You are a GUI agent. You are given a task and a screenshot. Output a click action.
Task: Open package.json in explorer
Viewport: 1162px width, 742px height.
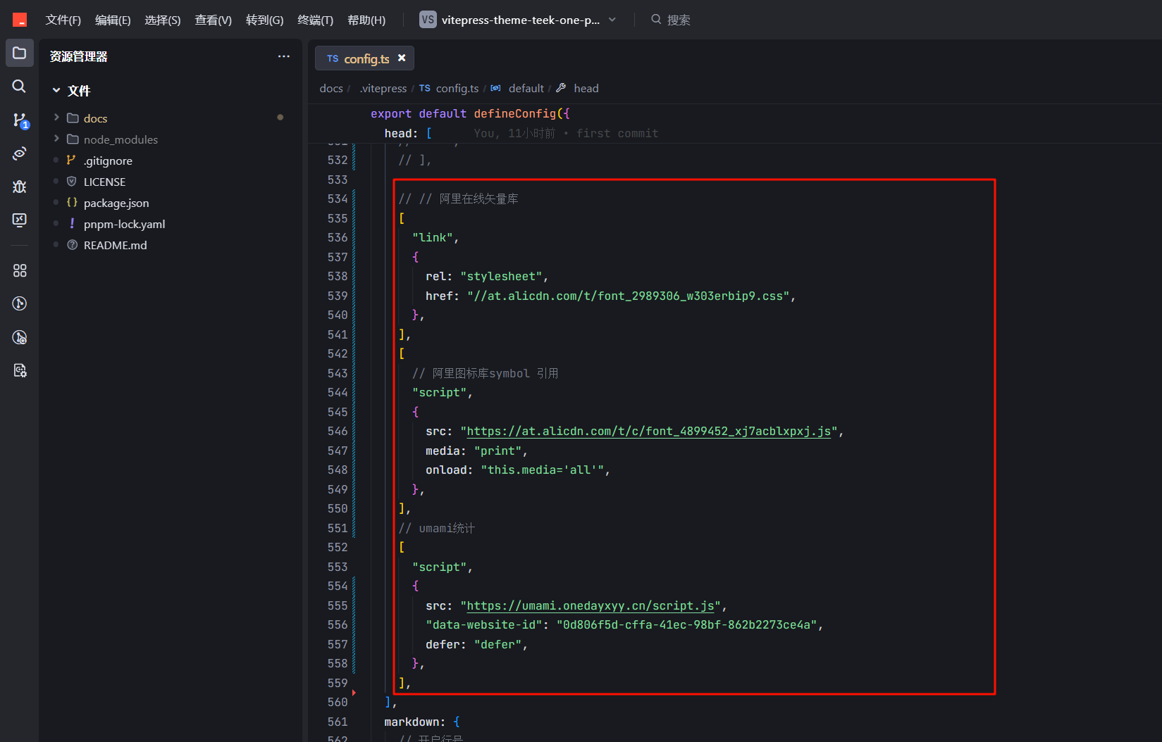pos(116,203)
